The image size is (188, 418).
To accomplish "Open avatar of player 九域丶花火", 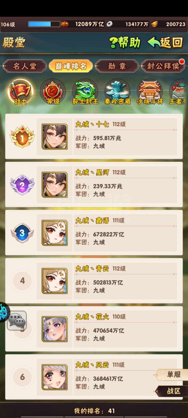I will coord(55,329).
